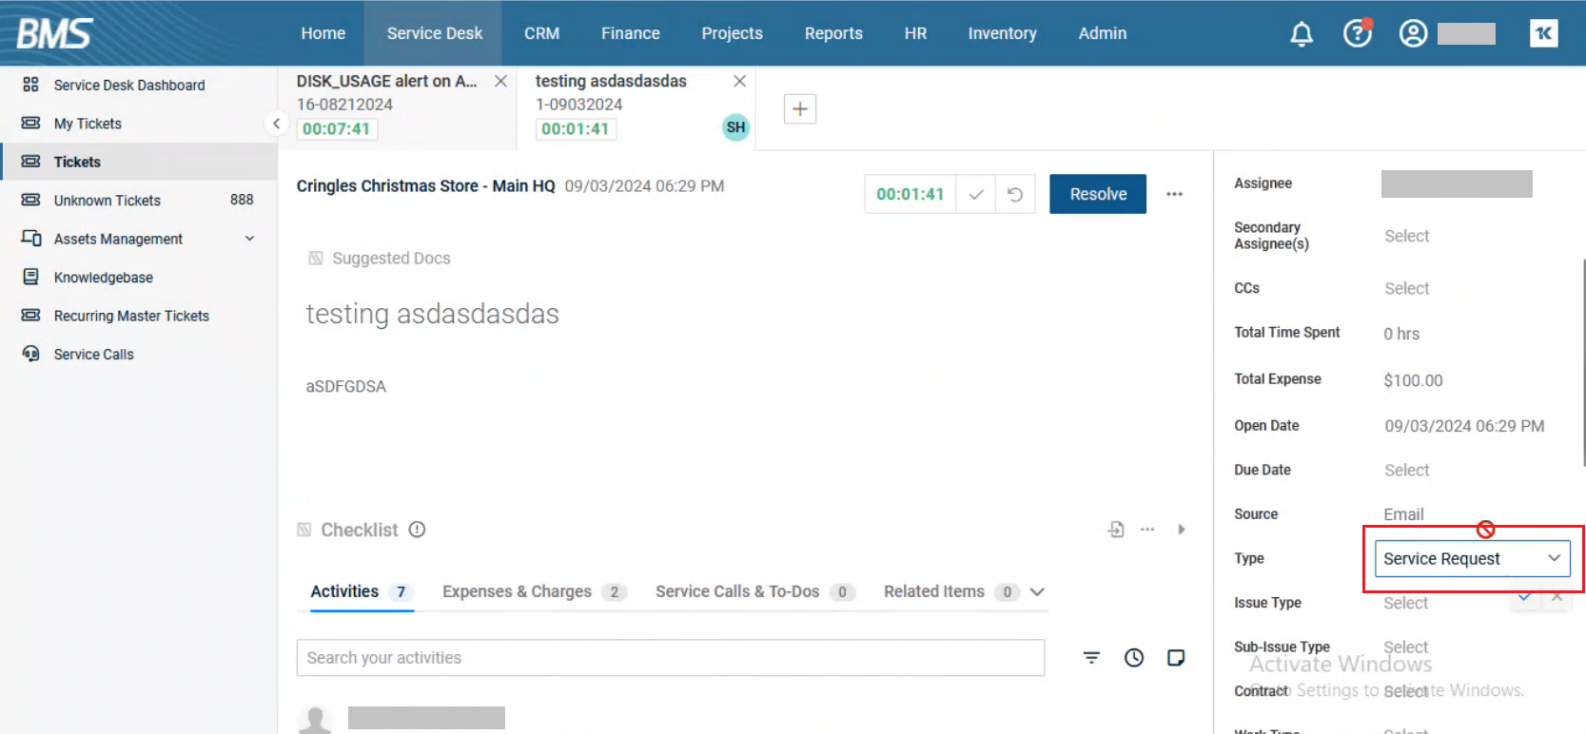Screen dimensions: 1586x734
Task: Click the Search your activities field
Action: tap(670, 658)
